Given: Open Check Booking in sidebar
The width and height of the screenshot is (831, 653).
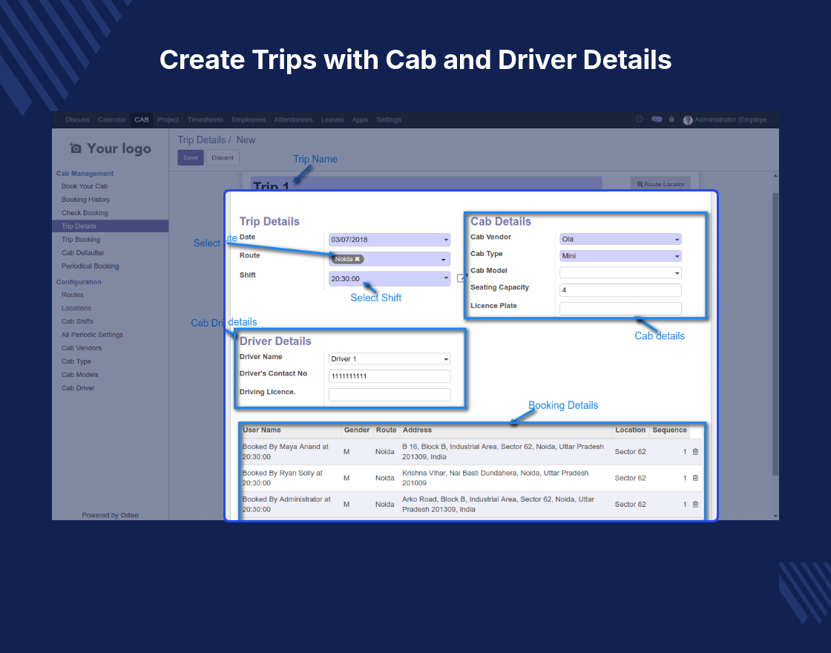Looking at the screenshot, I should click(x=85, y=212).
